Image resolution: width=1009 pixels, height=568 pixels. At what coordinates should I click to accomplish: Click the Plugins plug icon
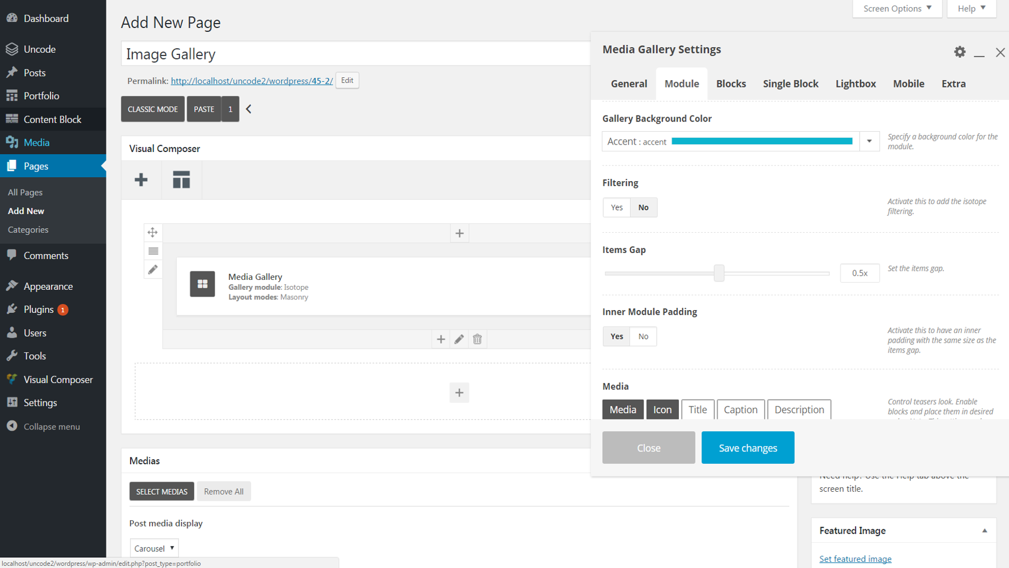12,310
